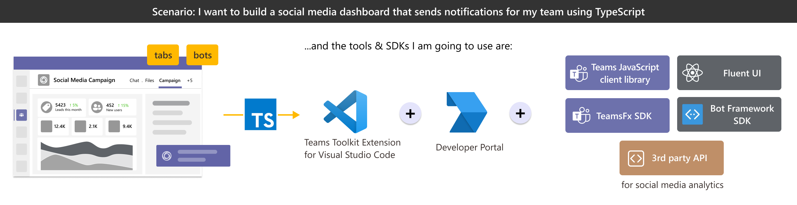
Task: Click the people icon beside New users
Action: click(97, 107)
